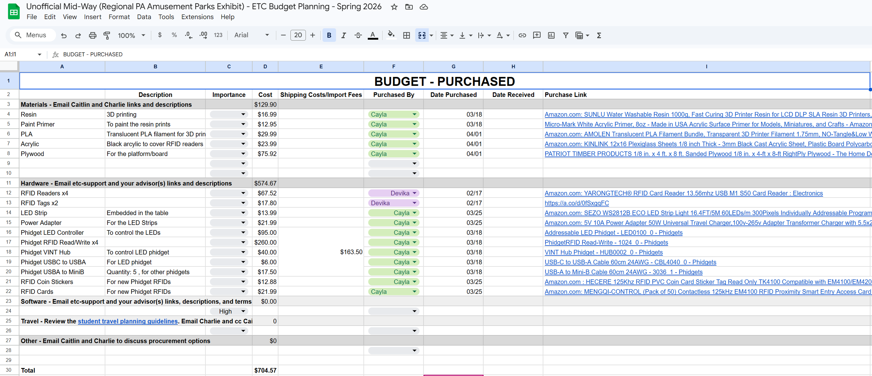Screen dimensions: 872x376
Task: Open the Insert menu
Action: 92,17
